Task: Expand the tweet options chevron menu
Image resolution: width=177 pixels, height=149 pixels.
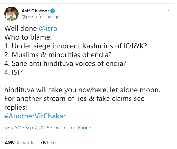Action: pyautogui.click(x=167, y=10)
